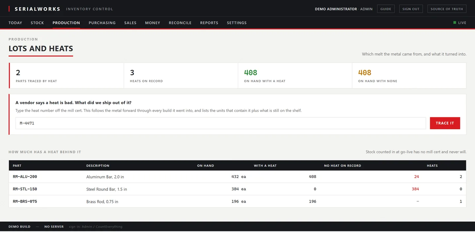
Task: Click the description 'Aluminum Bar, 2.0 in'
Action: 105,177
